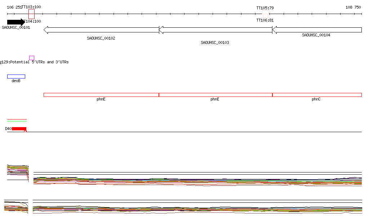Click the 'Potential 5'UTRs and 3'UTRs' text
The height and width of the screenshot is (220, 369).
[39, 62]
